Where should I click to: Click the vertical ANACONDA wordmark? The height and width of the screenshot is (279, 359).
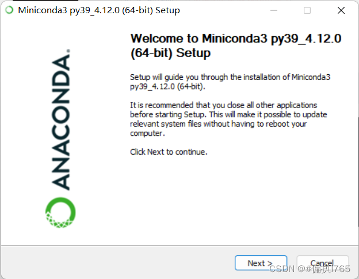(60, 122)
